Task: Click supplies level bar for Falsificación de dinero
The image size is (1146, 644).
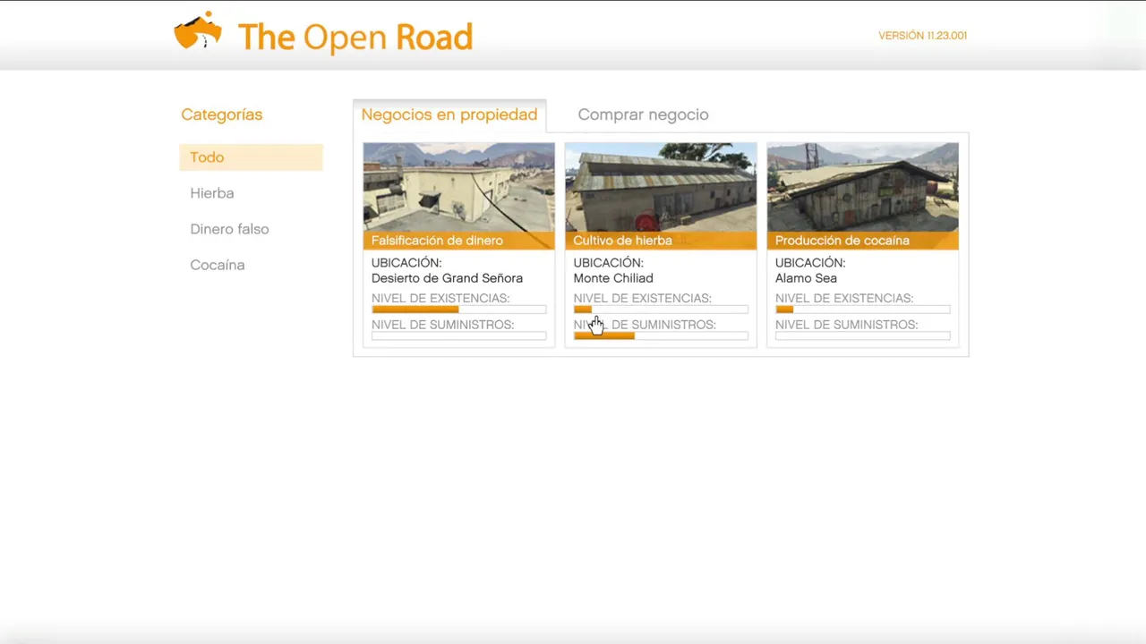Action: tap(458, 336)
